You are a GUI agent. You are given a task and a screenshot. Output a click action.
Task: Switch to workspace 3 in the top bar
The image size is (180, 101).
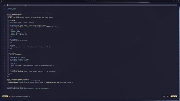pos(7,1)
